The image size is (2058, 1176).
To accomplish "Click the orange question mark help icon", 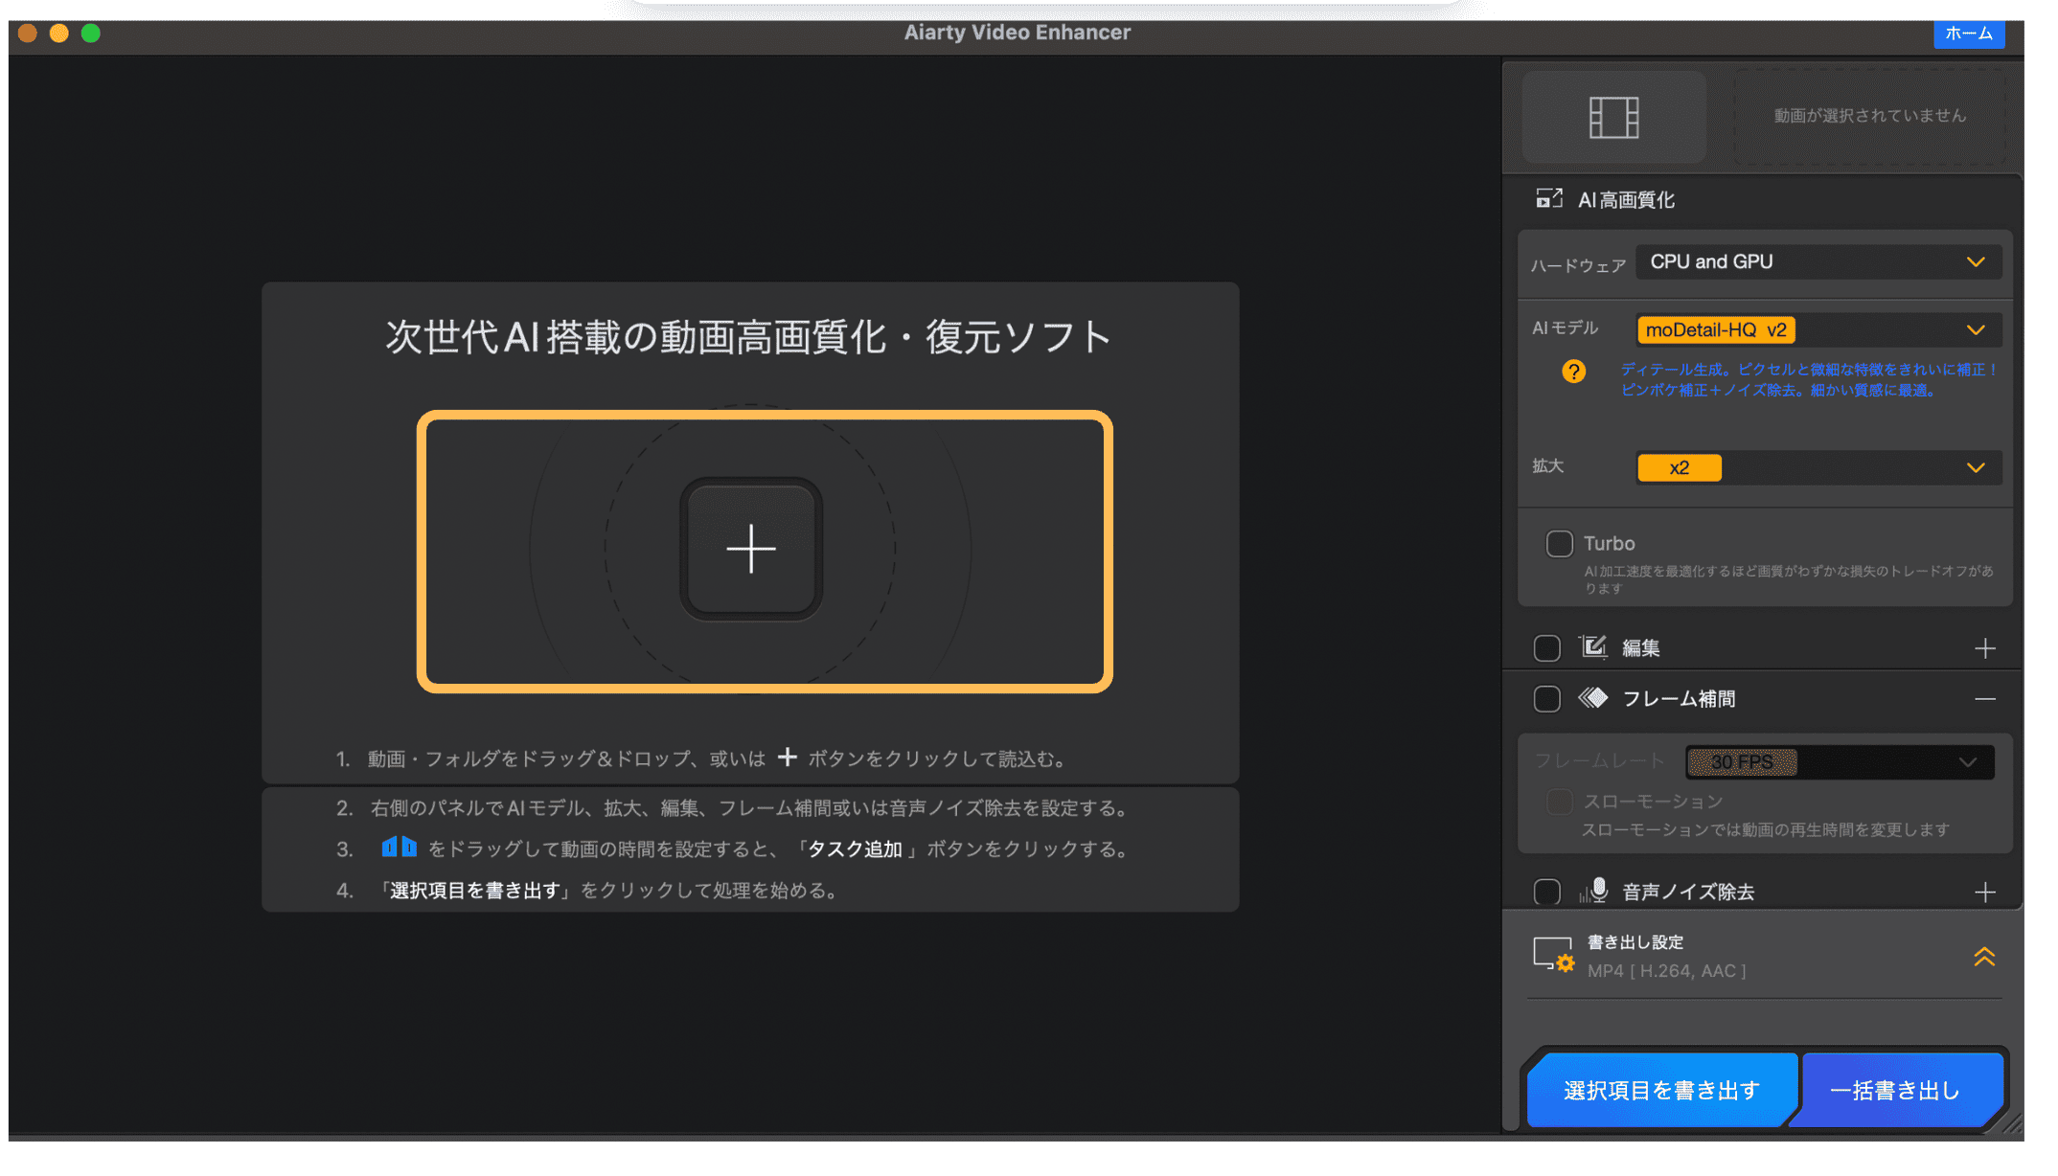I will (1573, 371).
